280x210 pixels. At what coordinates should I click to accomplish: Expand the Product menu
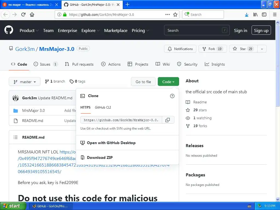[29, 31]
